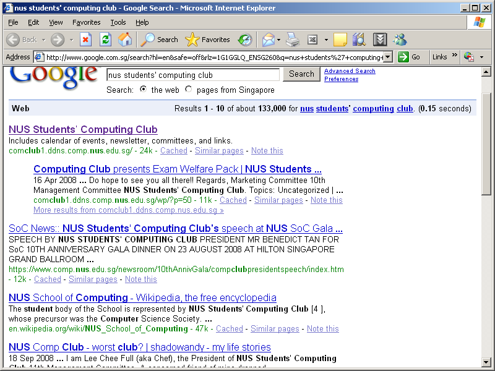This screenshot has height=371, width=495.
Task: Click the Forward arrow toolbar icon
Action: click(x=58, y=40)
